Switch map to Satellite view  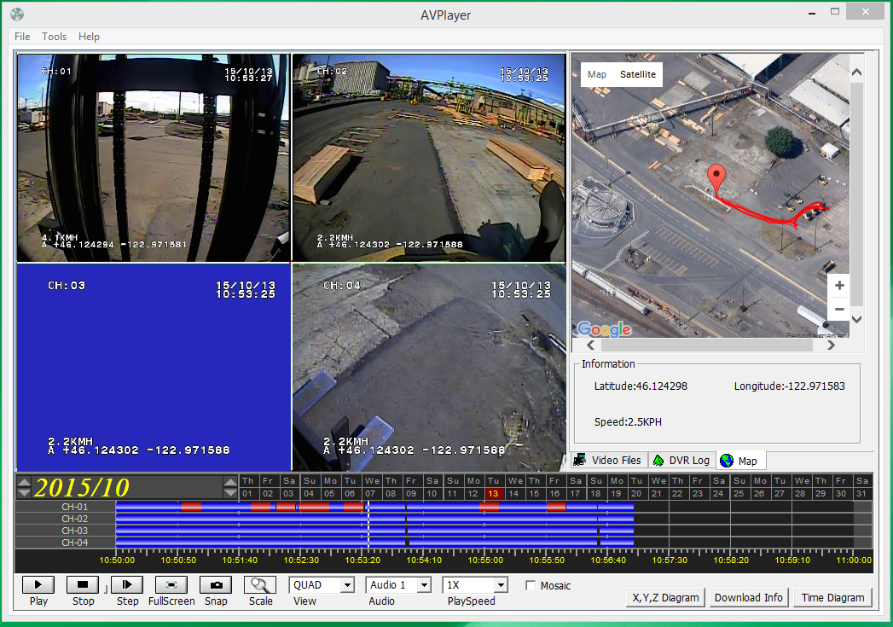[x=638, y=74]
